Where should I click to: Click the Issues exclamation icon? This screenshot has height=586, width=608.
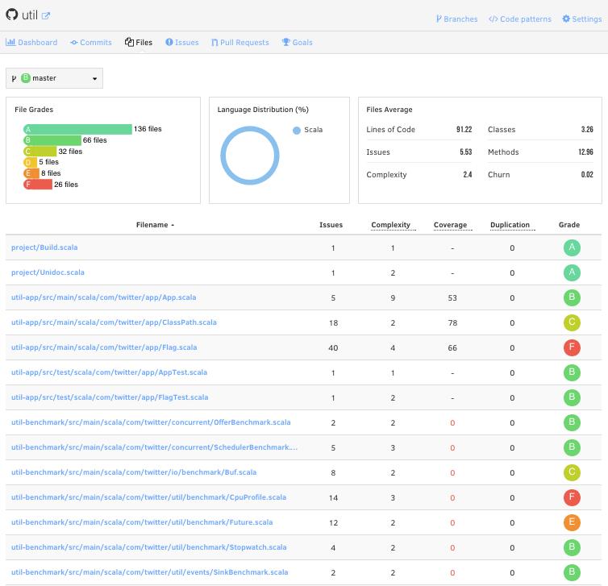(169, 42)
